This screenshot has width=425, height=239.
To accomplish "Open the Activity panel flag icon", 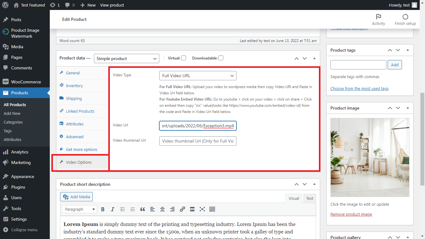I will coord(379,17).
